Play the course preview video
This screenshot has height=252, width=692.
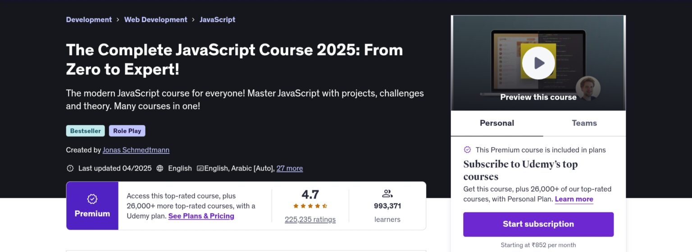538,63
